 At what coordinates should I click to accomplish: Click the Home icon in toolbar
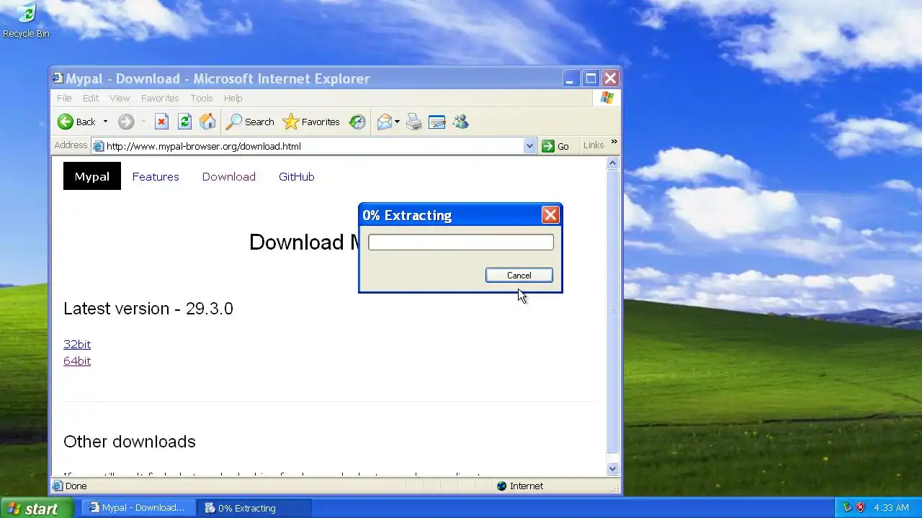pyautogui.click(x=207, y=122)
